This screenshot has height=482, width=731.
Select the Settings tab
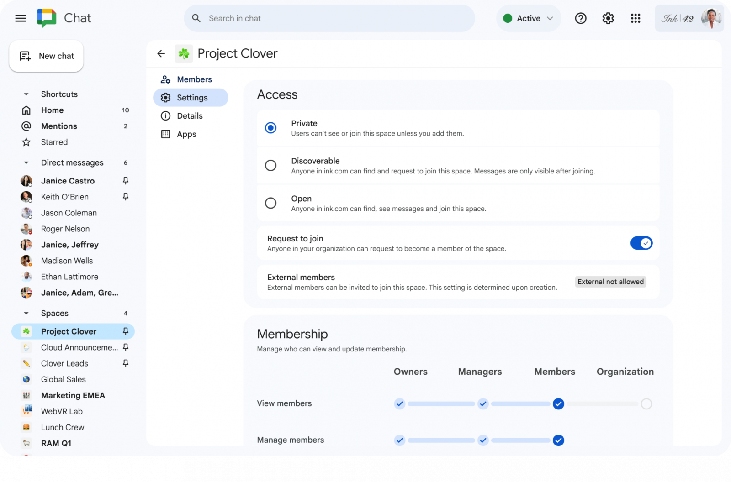tap(191, 98)
